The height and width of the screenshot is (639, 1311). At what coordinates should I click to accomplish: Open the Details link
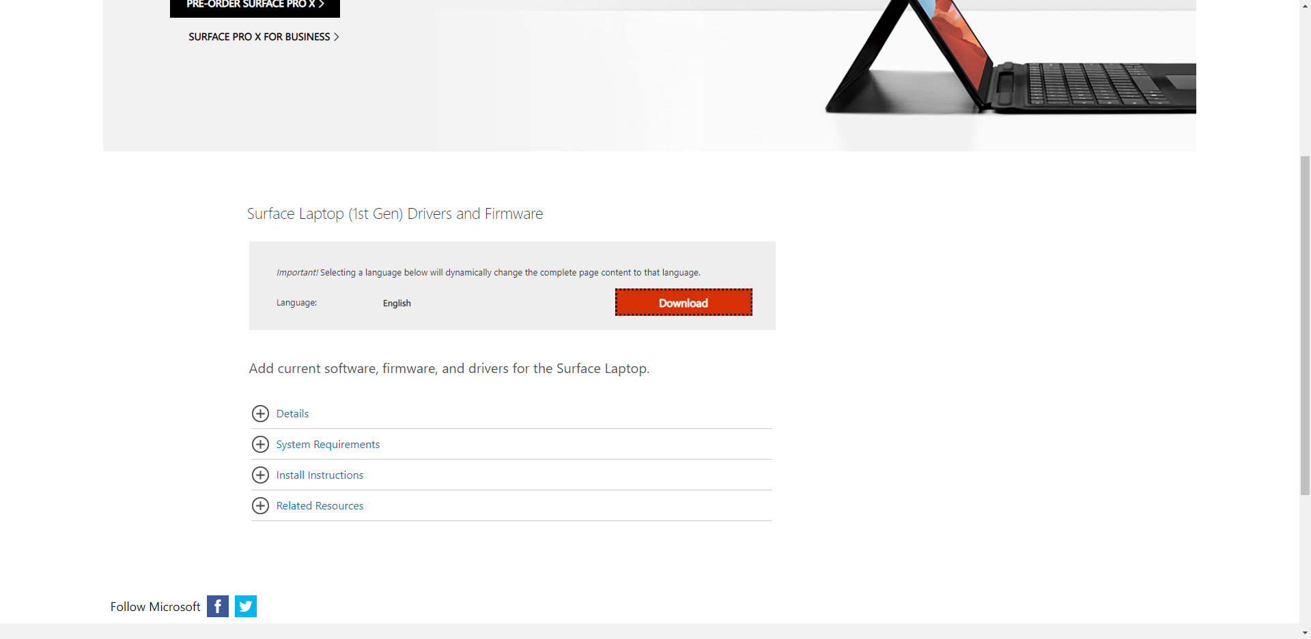(x=292, y=414)
